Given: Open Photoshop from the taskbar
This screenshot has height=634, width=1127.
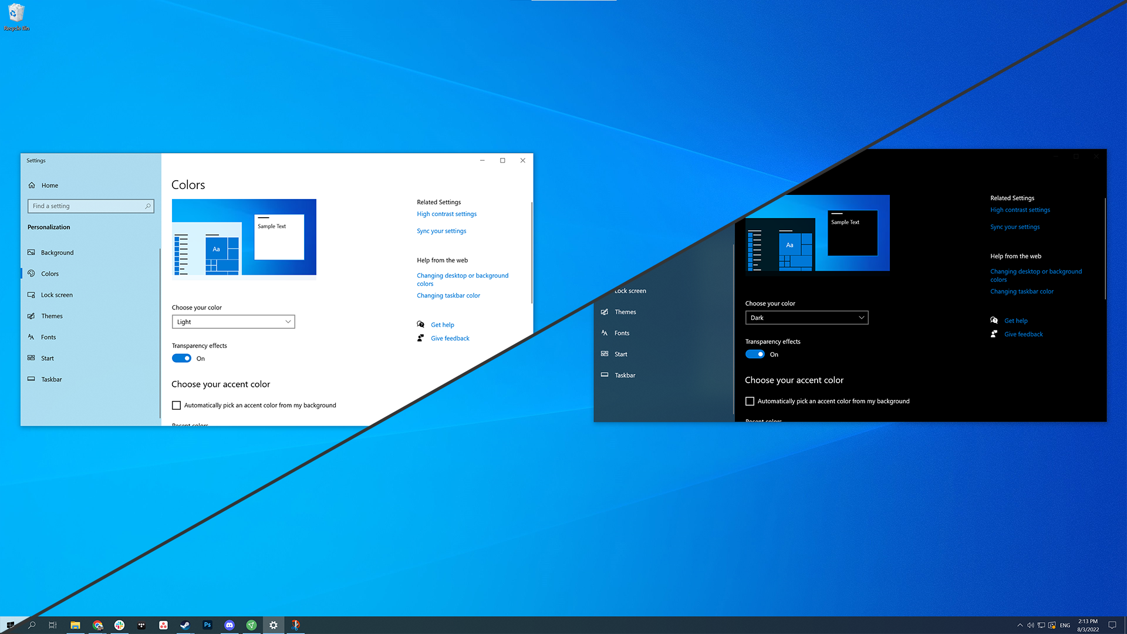Looking at the screenshot, I should (207, 625).
